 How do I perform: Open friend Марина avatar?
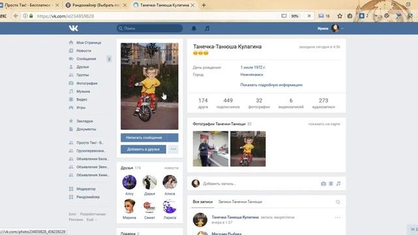pyautogui.click(x=129, y=206)
